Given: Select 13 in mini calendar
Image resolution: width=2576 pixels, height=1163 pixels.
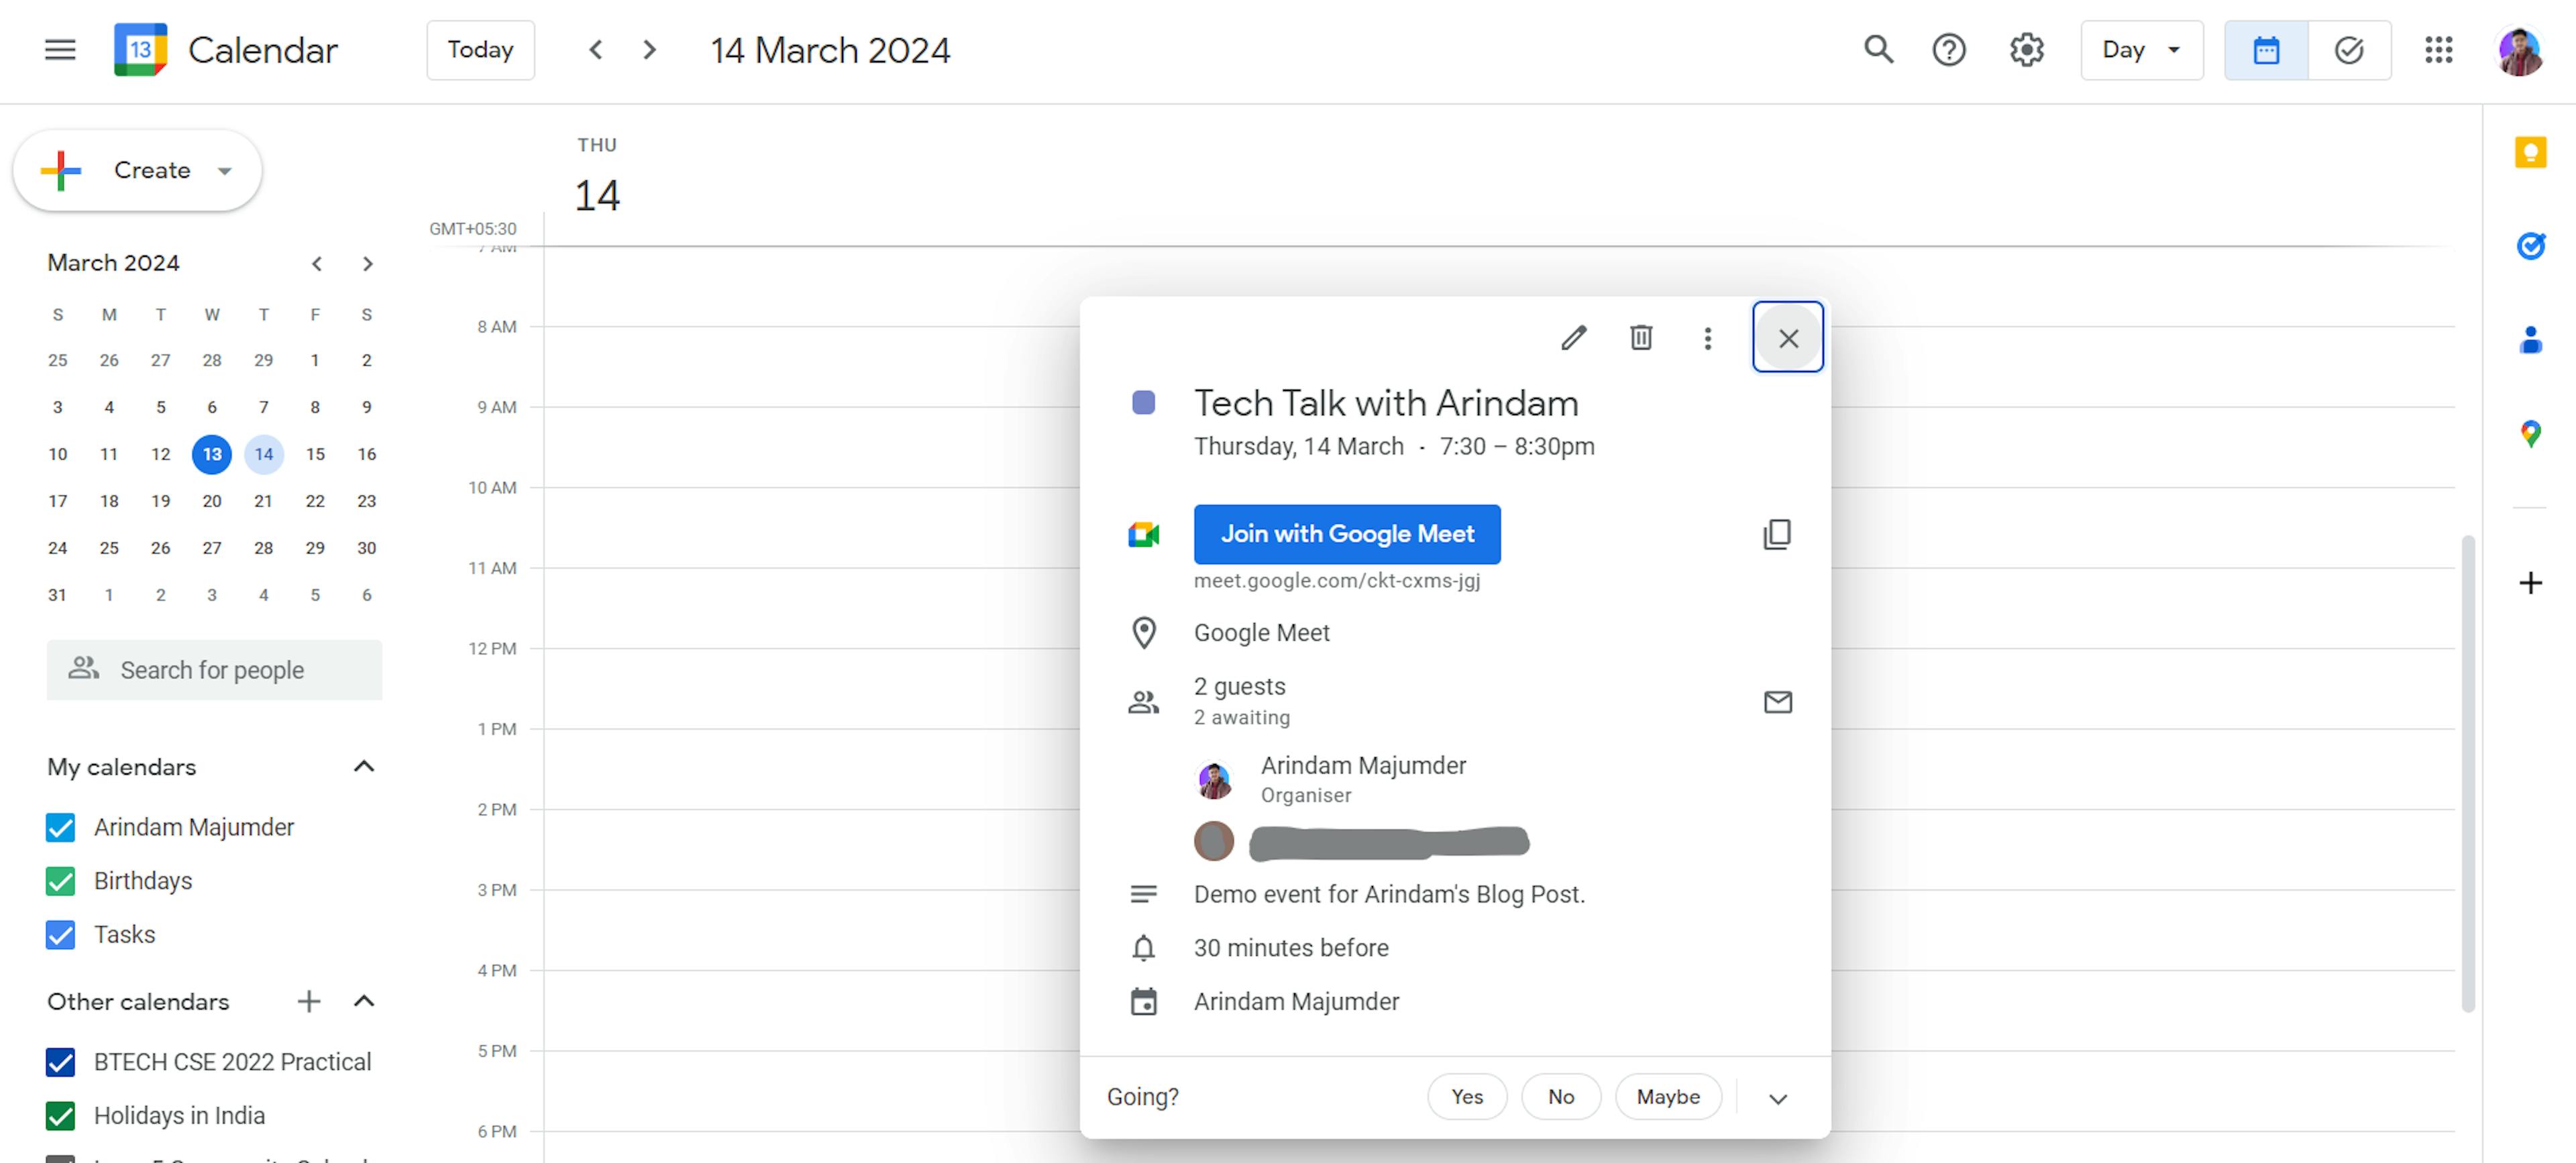Looking at the screenshot, I should (212, 454).
